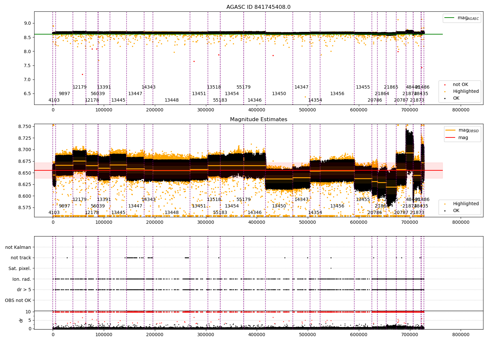The image size is (488, 342).
Task: Click the 8.575 y-axis tick label
Action: (x=24, y=208)
